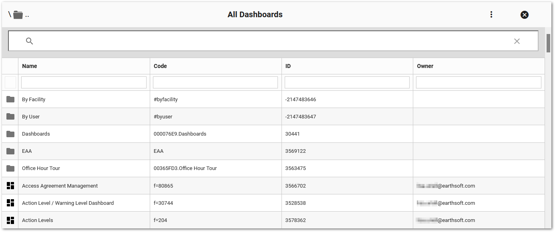
Task: Click the EAA folder icon
Action: [10, 151]
